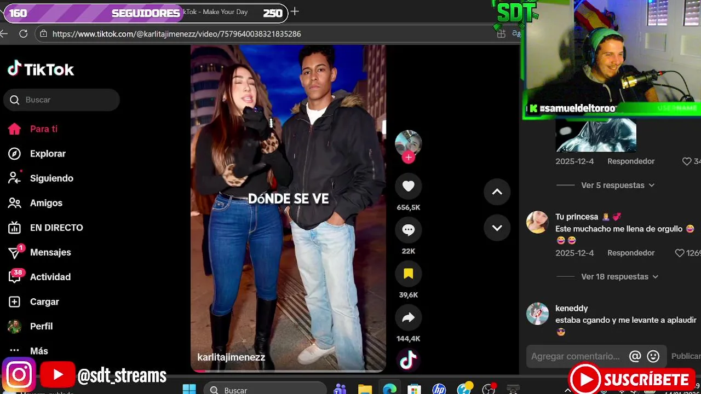Expand Ver 18 respuestas replies
Viewport: 701px width, 394px height.
(x=619, y=277)
